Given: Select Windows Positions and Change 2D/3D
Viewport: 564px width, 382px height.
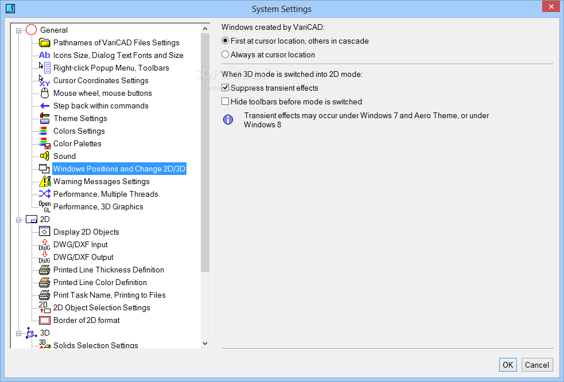Looking at the screenshot, I should pos(119,169).
